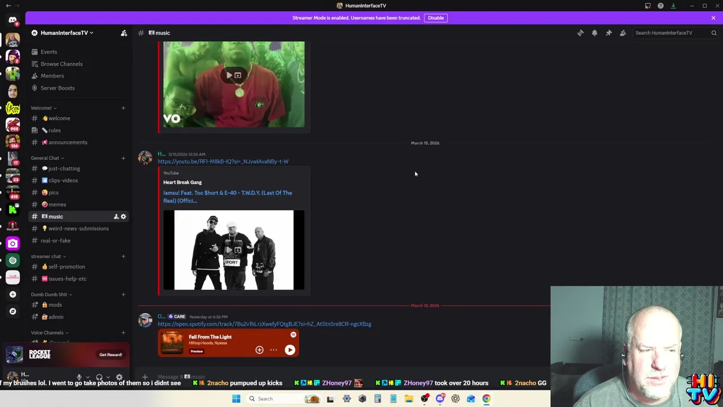Search HumanInterfaceTV field
The width and height of the screenshot is (723, 407).
pyautogui.click(x=676, y=33)
